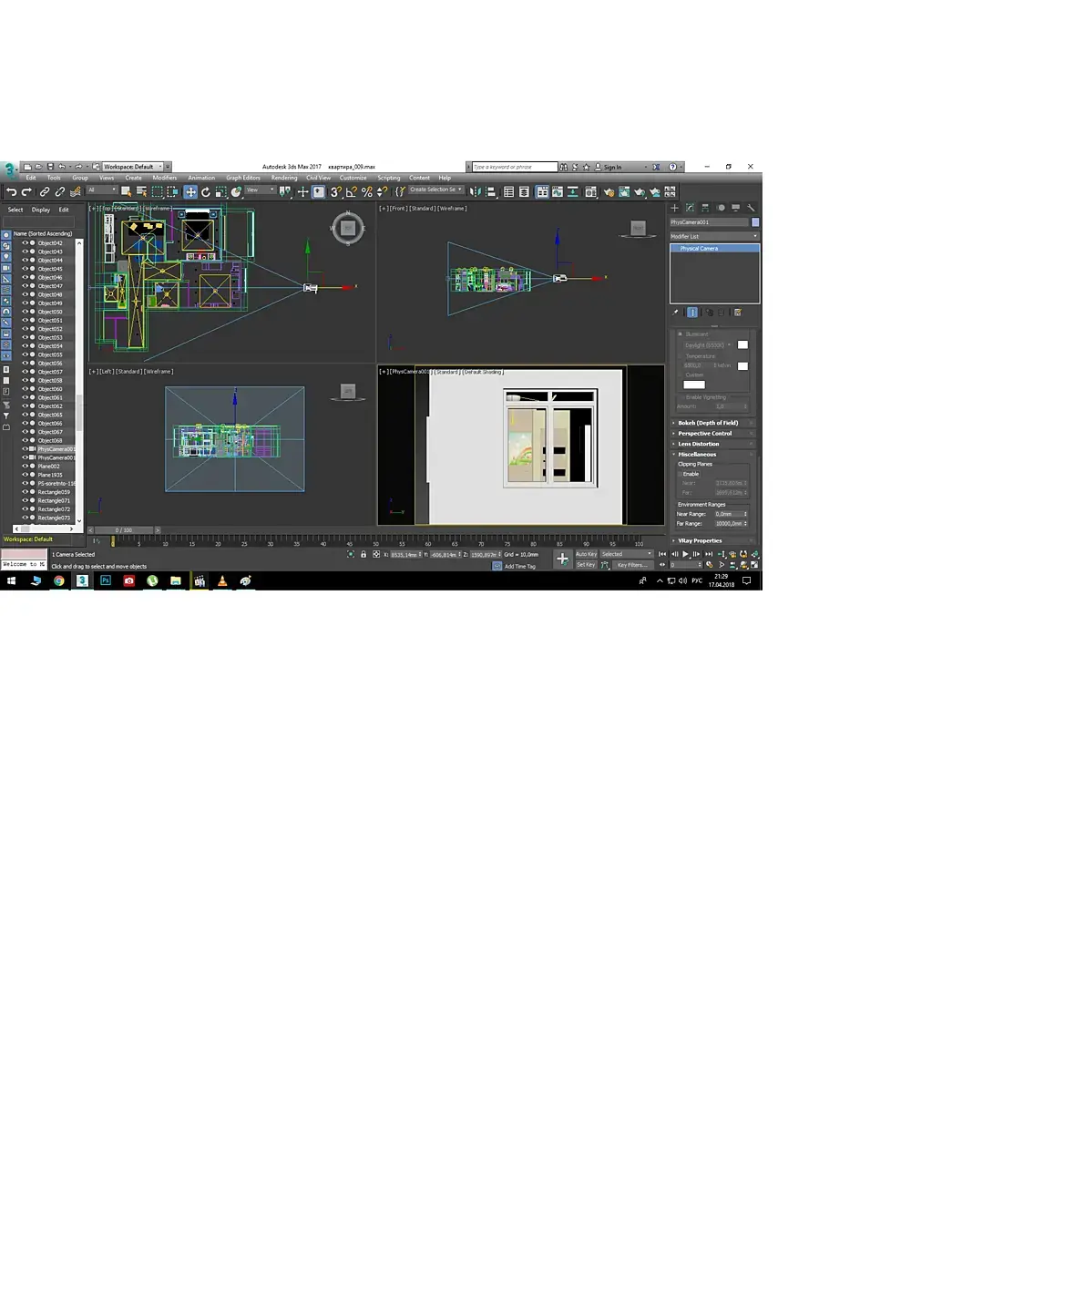The height and width of the screenshot is (1314, 1075).
Task: Select the Select and Link tool
Action: coord(44,192)
